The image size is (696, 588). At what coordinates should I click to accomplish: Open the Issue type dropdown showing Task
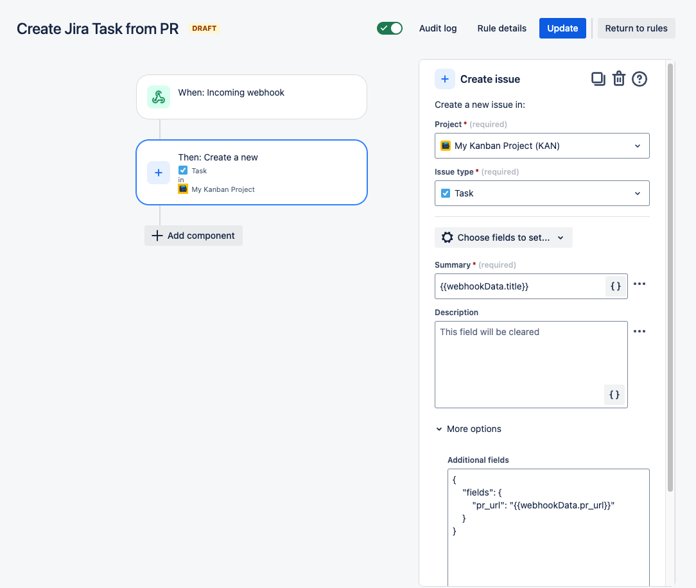coord(542,193)
